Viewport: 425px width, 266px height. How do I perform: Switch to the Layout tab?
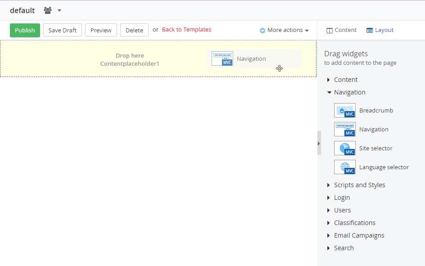click(x=380, y=30)
